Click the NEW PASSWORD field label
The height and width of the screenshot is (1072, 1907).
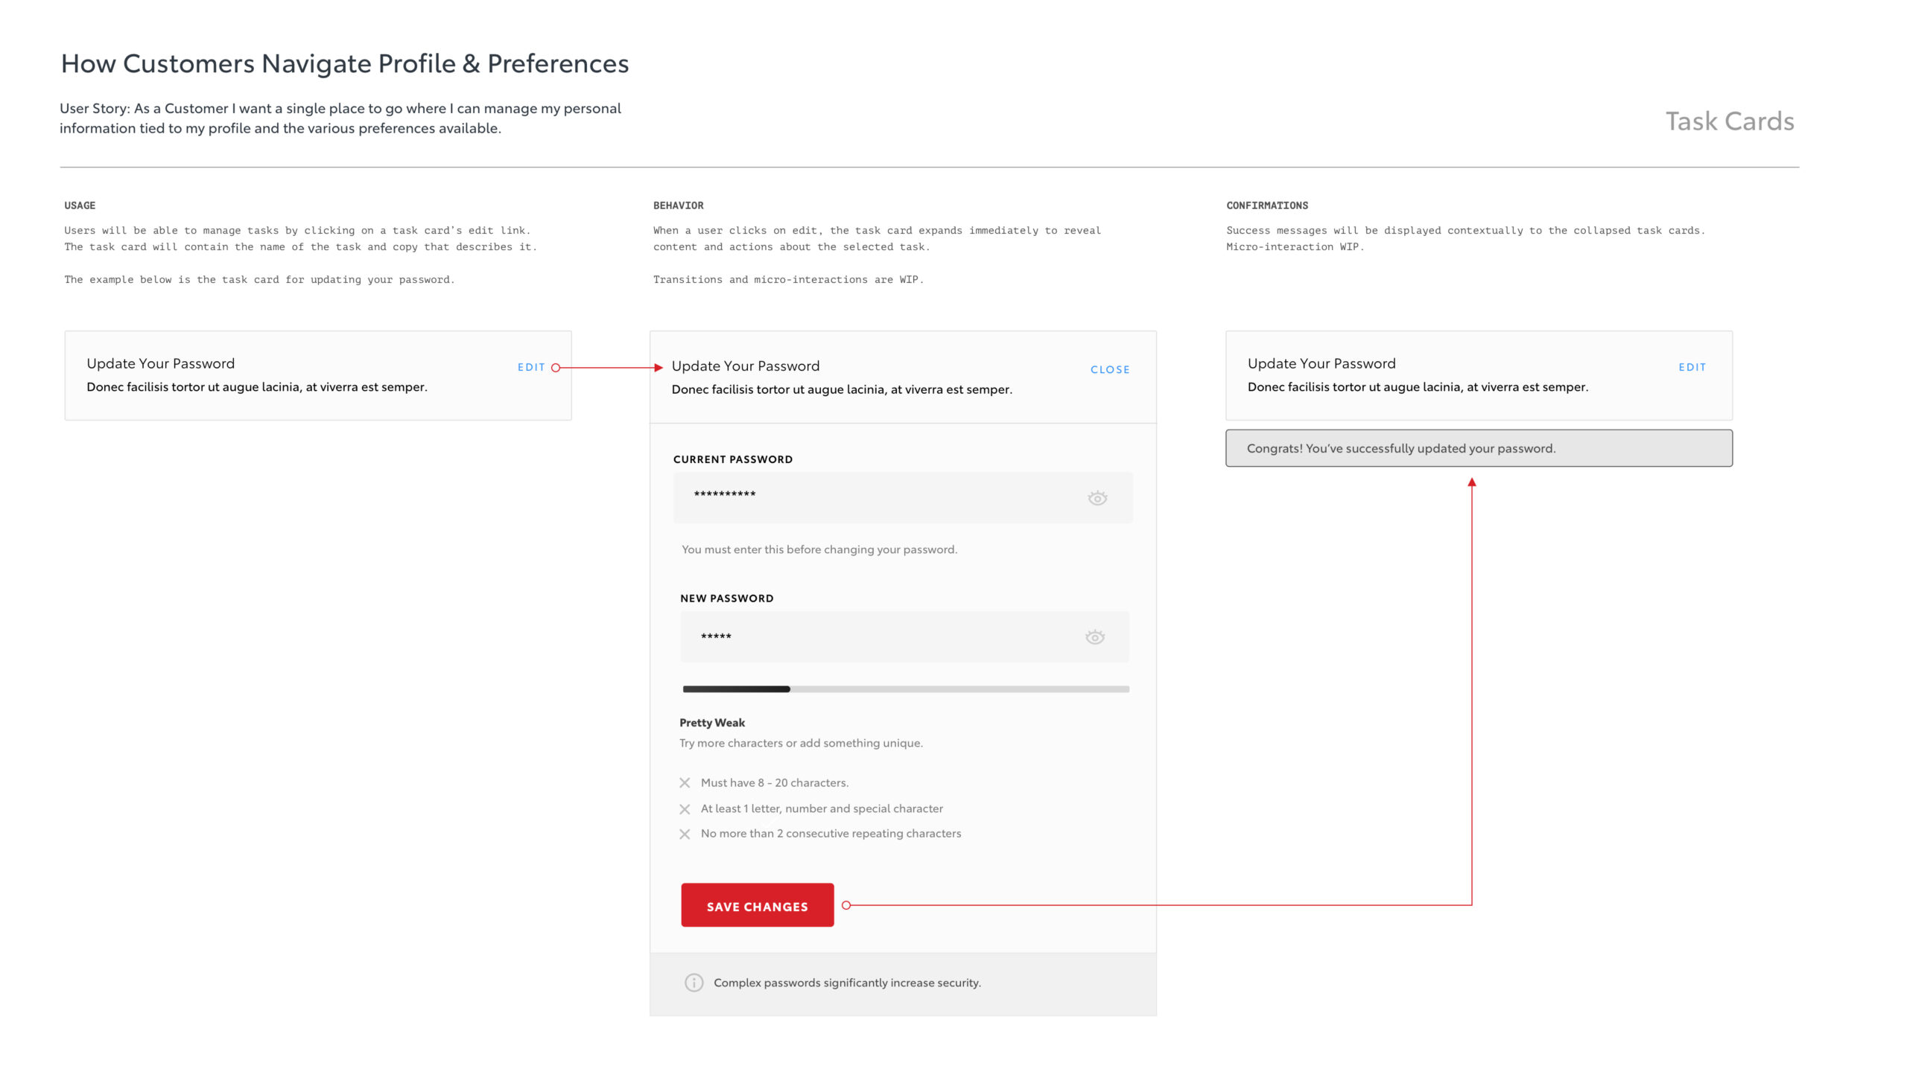[x=726, y=599]
